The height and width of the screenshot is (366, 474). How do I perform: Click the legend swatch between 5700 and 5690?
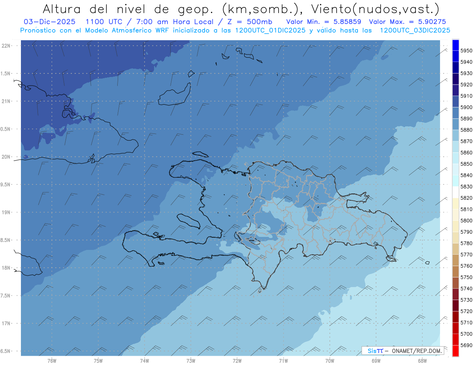coord(455,340)
